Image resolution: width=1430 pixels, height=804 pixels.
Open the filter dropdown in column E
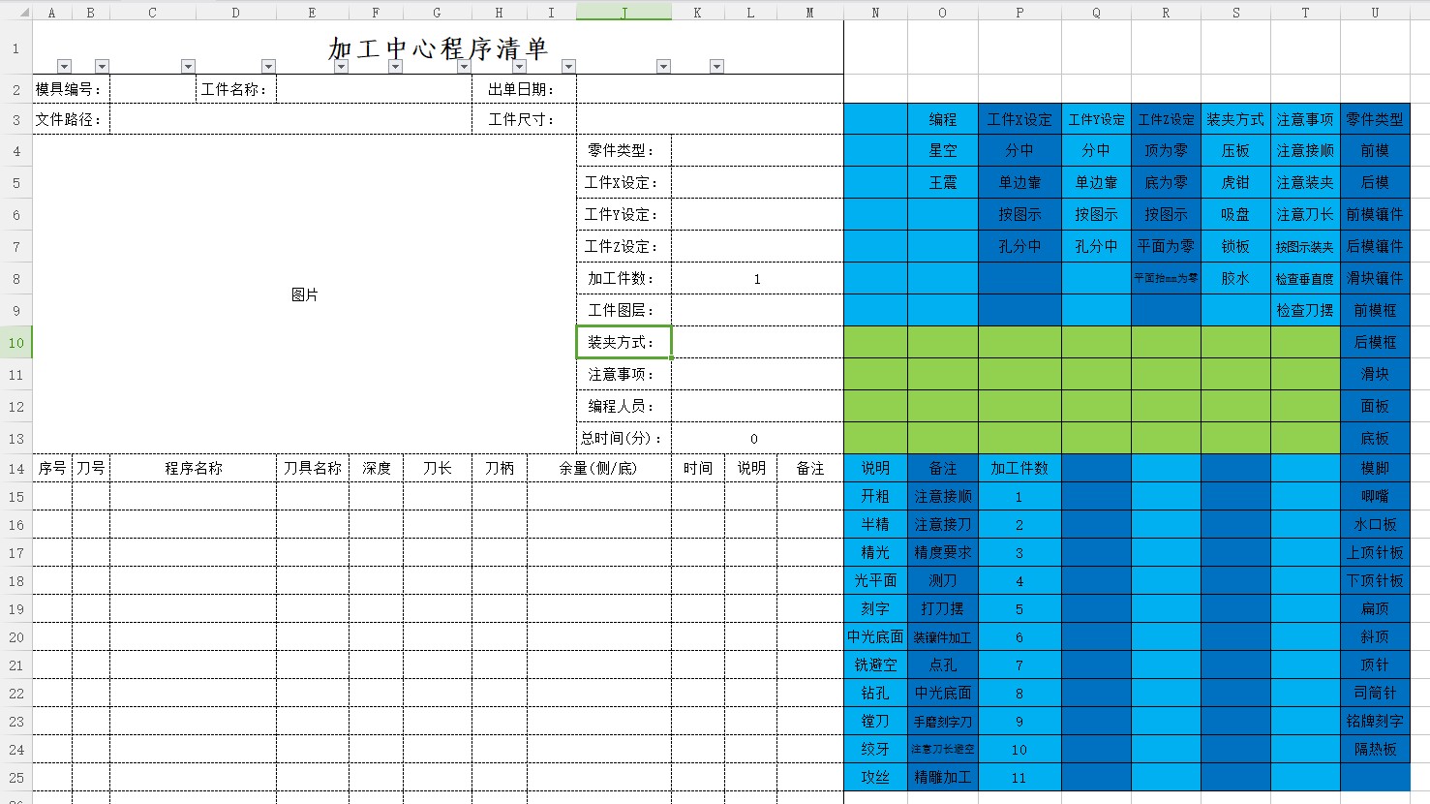click(341, 67)
